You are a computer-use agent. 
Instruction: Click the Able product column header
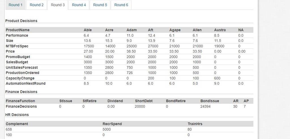pyautogui.click(x=88, y=30)
